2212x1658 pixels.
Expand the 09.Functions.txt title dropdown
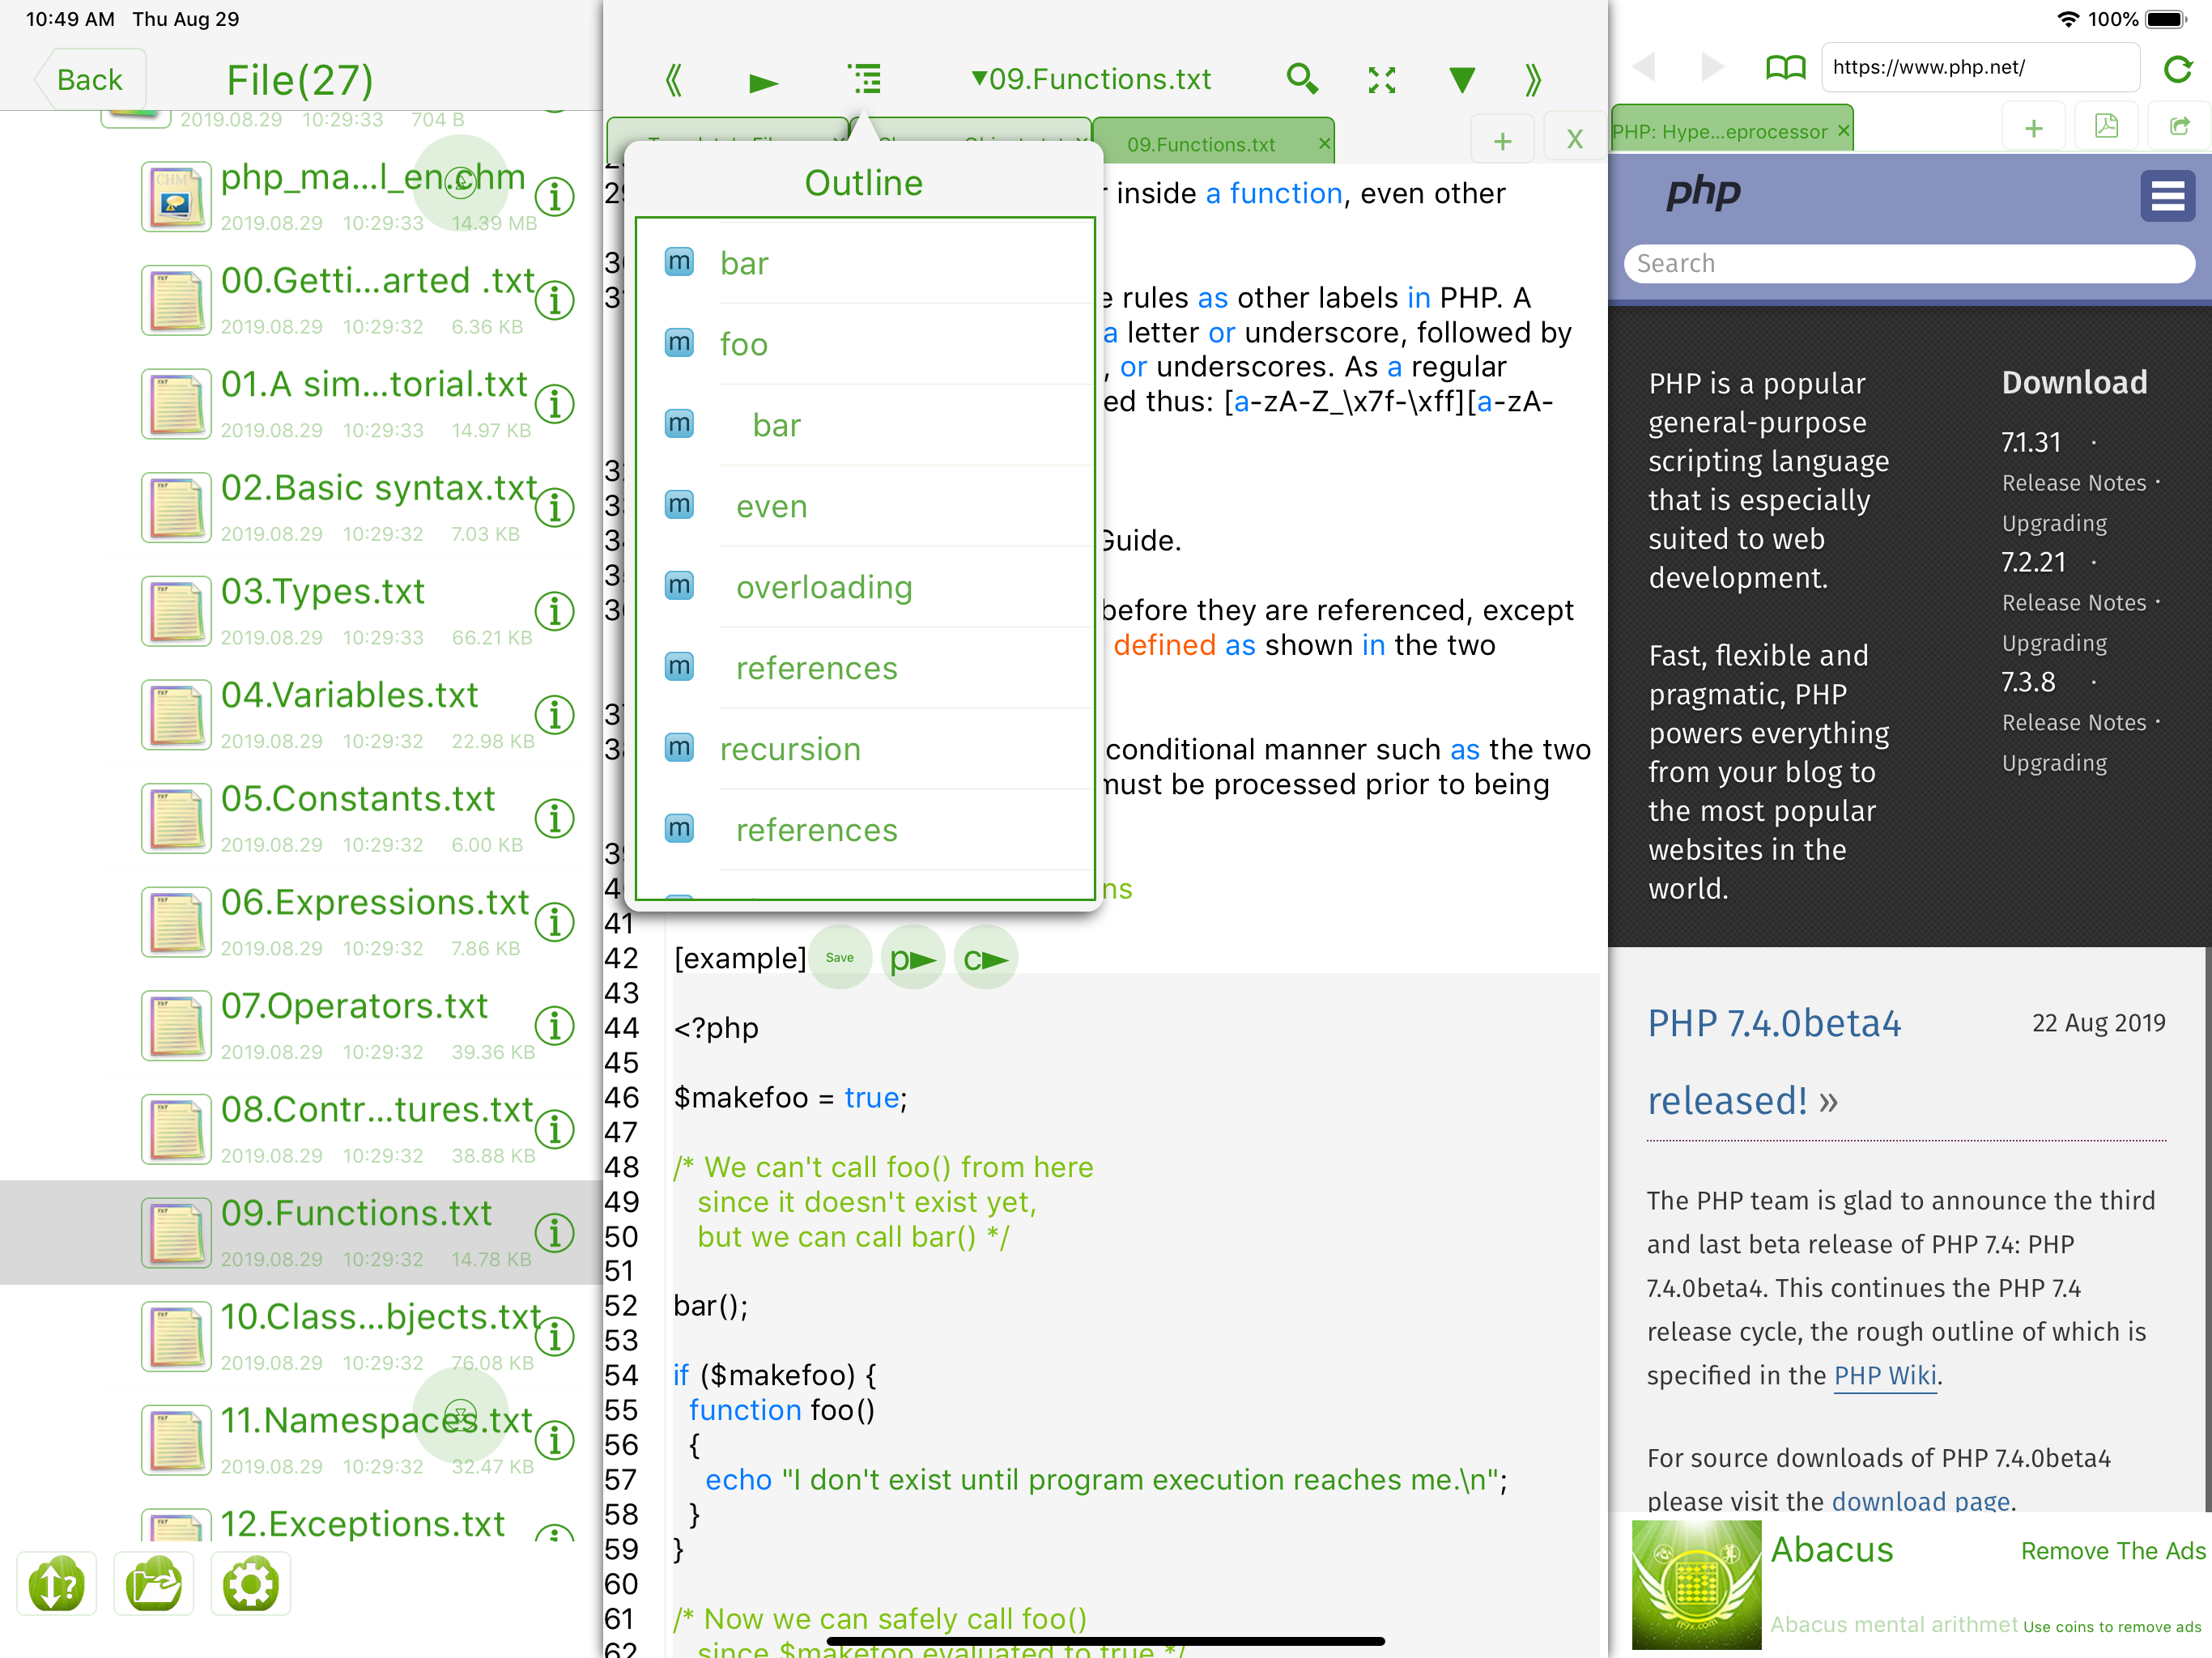coord(1091,79)
